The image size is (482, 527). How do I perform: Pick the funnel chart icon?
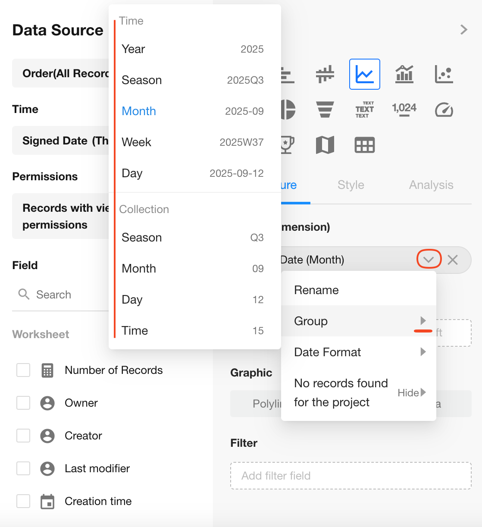pos(325,110)
